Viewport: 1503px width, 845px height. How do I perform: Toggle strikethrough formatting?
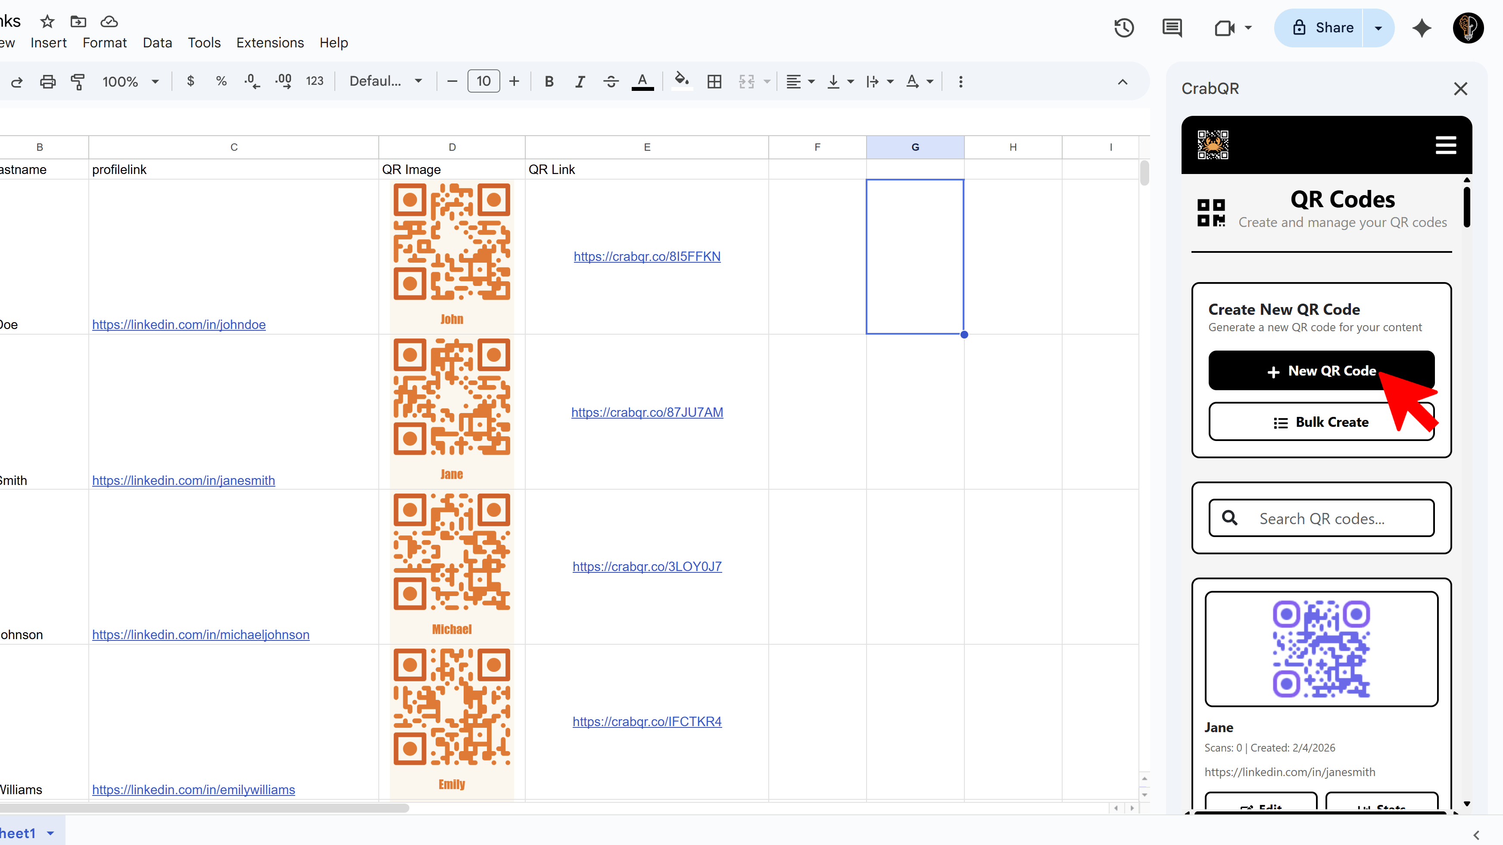tap(610, 82)
